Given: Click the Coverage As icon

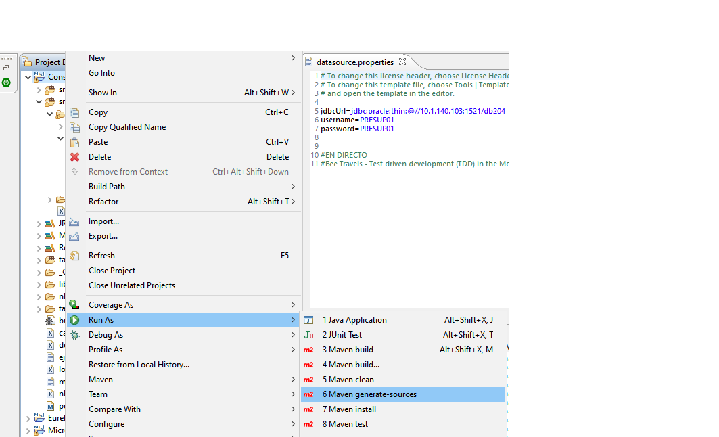Looking at the screenshot, I should [x=74, y=305].
